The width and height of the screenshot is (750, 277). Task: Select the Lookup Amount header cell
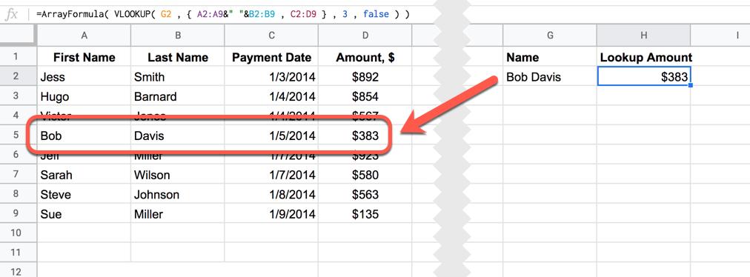(x=643, y=57)
